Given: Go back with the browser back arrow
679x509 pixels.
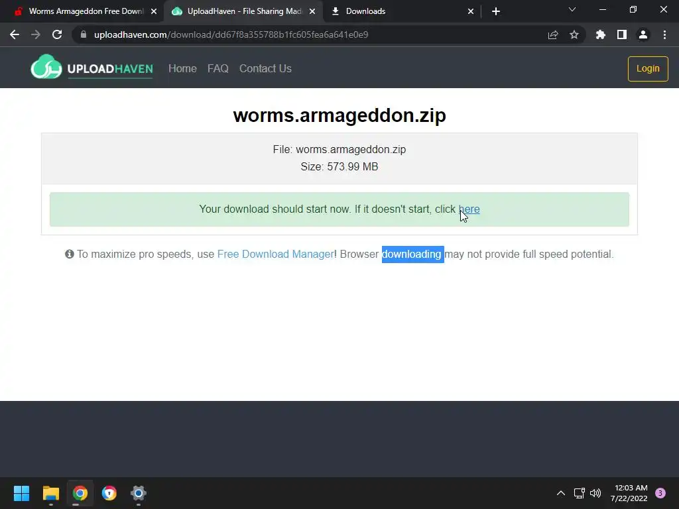Looking at the screenshot, I should [15, 34].
